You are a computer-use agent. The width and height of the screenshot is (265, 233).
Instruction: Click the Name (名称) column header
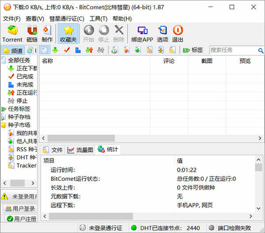click(x=95, y=61)
